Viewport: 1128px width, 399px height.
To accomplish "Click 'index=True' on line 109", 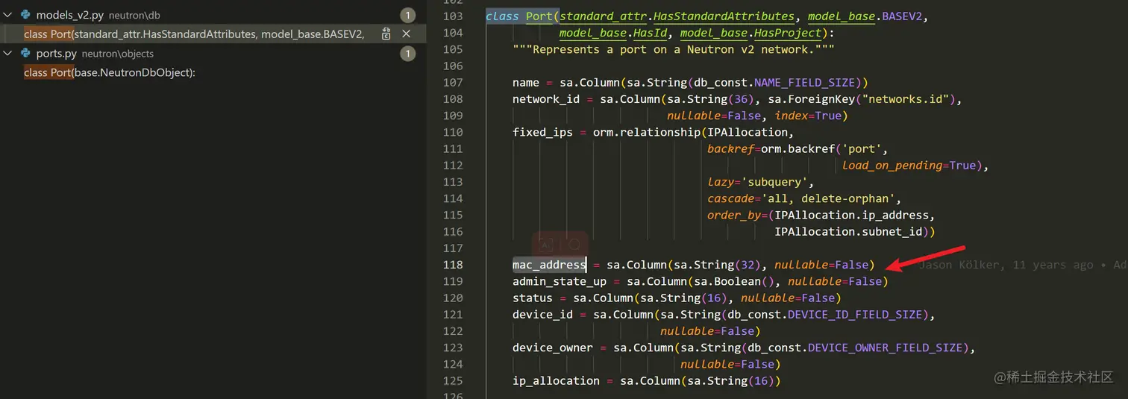I will [x=808, y=116].
